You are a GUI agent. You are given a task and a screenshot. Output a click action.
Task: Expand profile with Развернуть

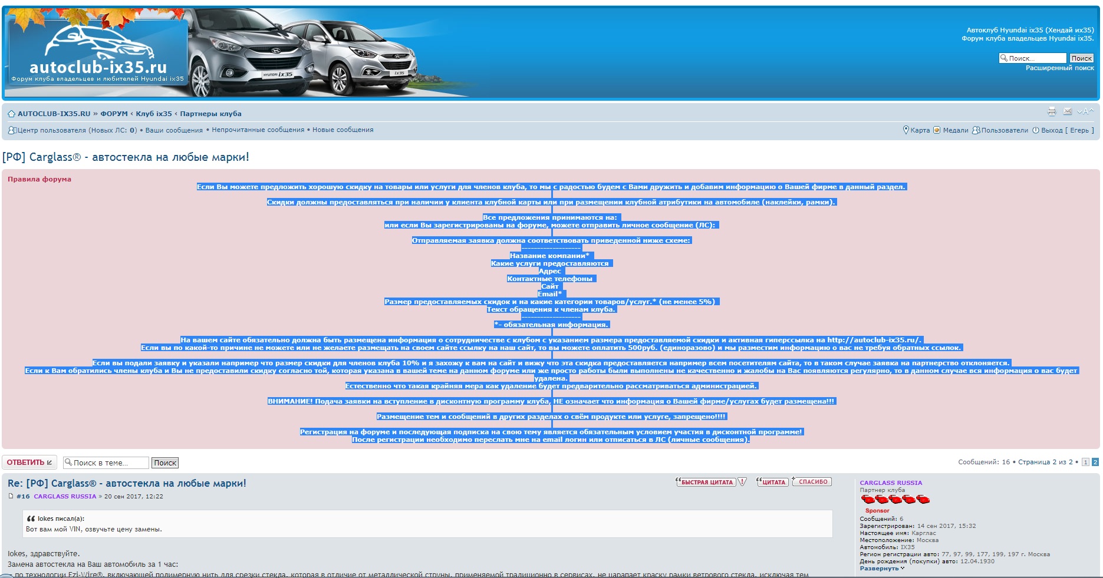[881, 569]
